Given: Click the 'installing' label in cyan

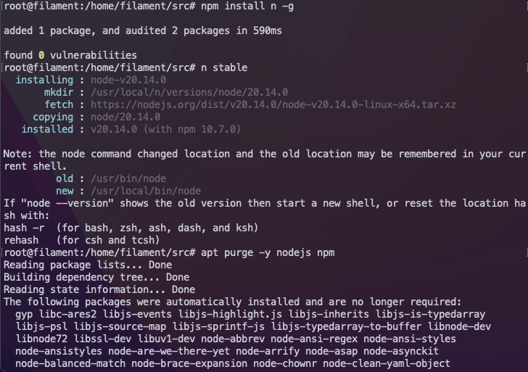Looking at the screenshot, I should pyautogui.click(x=44, y=80).
